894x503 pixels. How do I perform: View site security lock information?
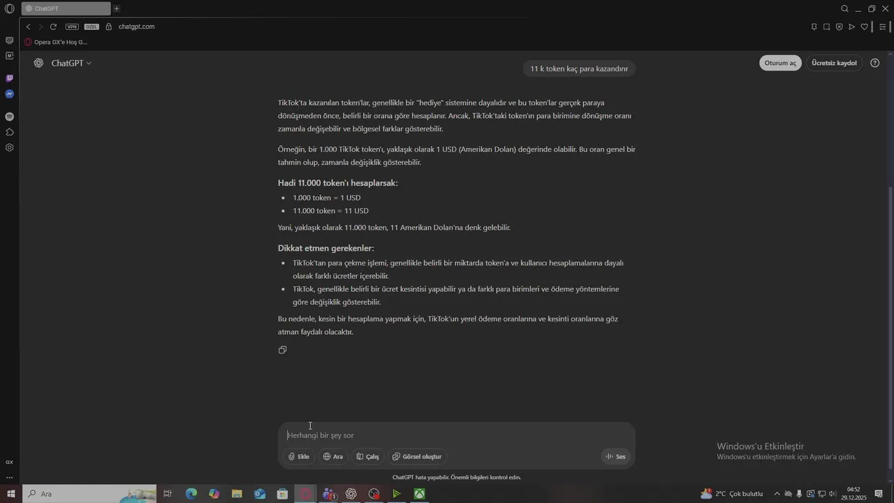pyautogui.click(x=109, y=27)
